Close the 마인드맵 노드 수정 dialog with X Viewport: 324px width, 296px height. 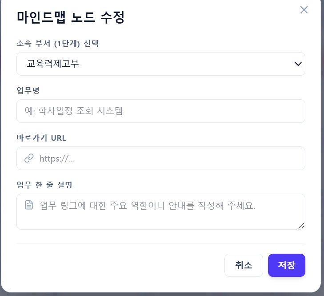point(304,10)
